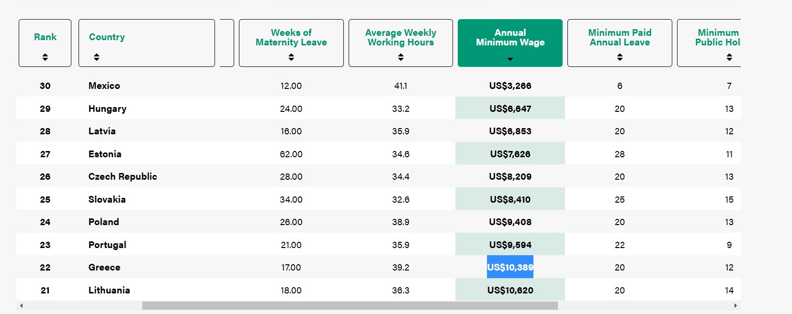Sort table by Country column header
Viewport: 792px width, 314px height.
coord(147,43)
